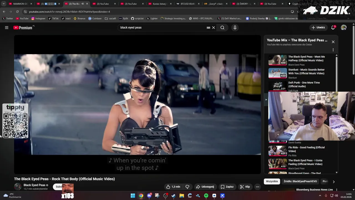Open the YouTube Mix playlist options menu
Image resolution: width=355 pixels, height=200 pixels.
[x=333, y=50]
